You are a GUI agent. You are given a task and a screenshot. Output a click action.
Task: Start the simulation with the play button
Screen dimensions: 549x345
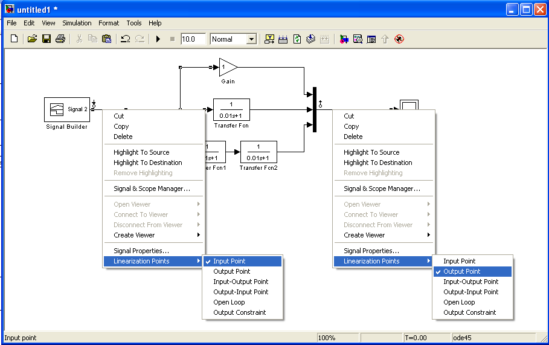click(x=158, y=39)
